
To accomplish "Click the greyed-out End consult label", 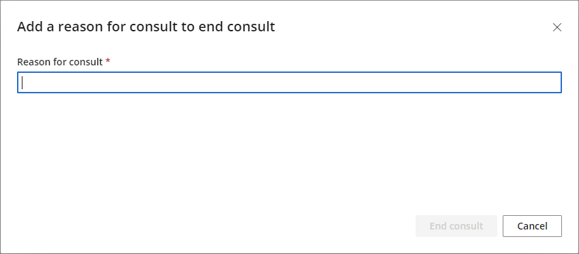I will pos(456,226).
